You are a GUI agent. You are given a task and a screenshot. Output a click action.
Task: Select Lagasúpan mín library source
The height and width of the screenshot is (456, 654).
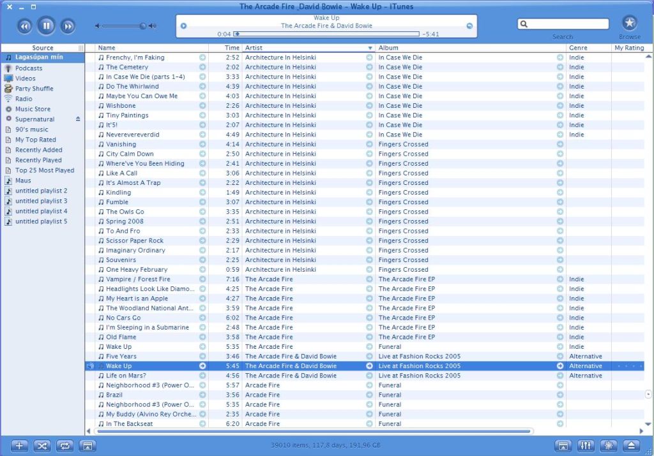click(43, 57)
